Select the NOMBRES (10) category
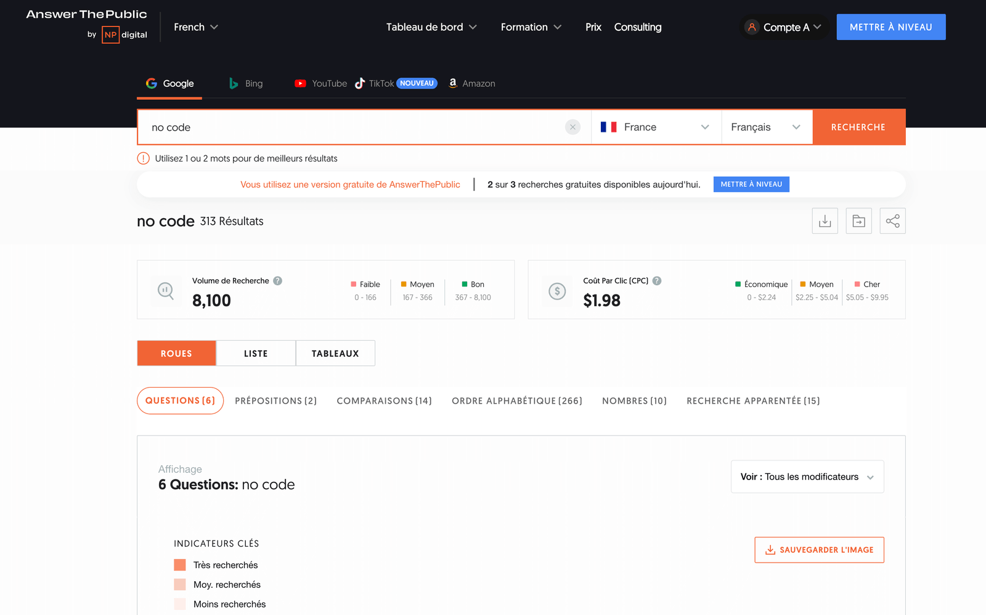Screen dimensions: 986x615 [634, 401]
